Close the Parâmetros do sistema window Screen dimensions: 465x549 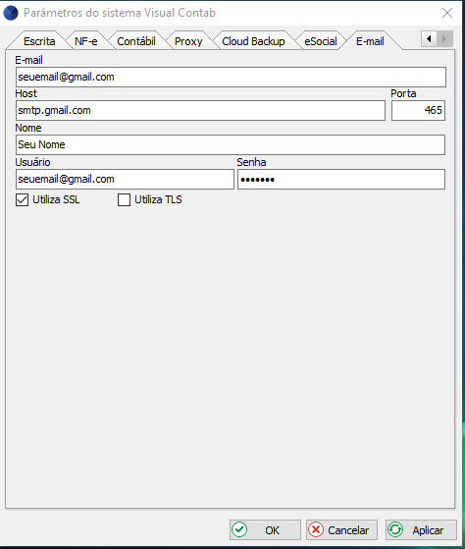(x=447, y=13)
